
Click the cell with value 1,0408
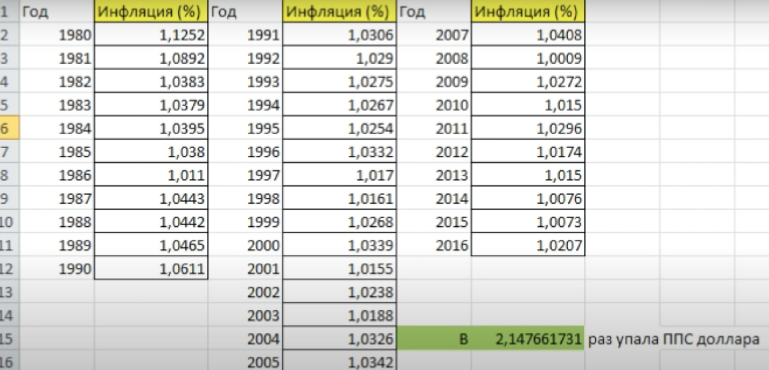coord(528,35)
